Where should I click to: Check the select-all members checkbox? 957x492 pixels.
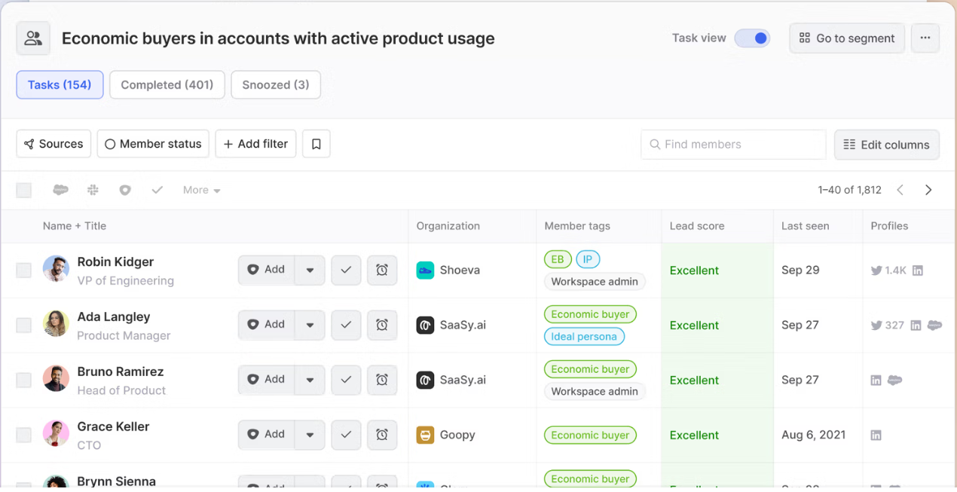coord(24,191)
